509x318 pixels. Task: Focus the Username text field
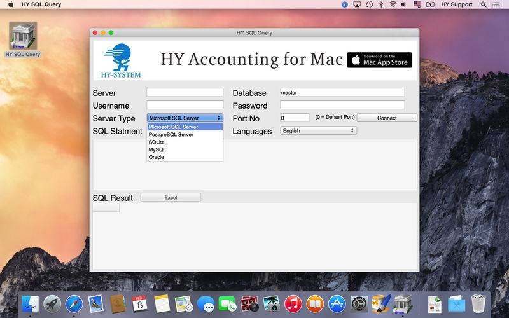185,105
